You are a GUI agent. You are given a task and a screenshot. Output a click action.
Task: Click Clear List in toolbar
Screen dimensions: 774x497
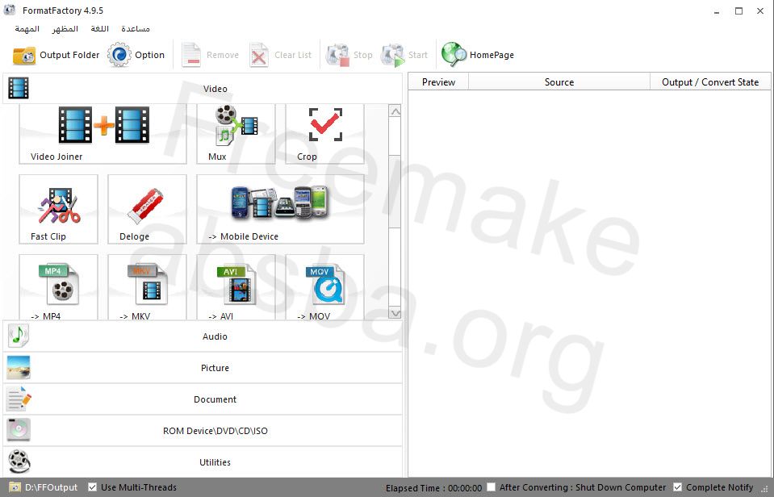click(280, 55)
